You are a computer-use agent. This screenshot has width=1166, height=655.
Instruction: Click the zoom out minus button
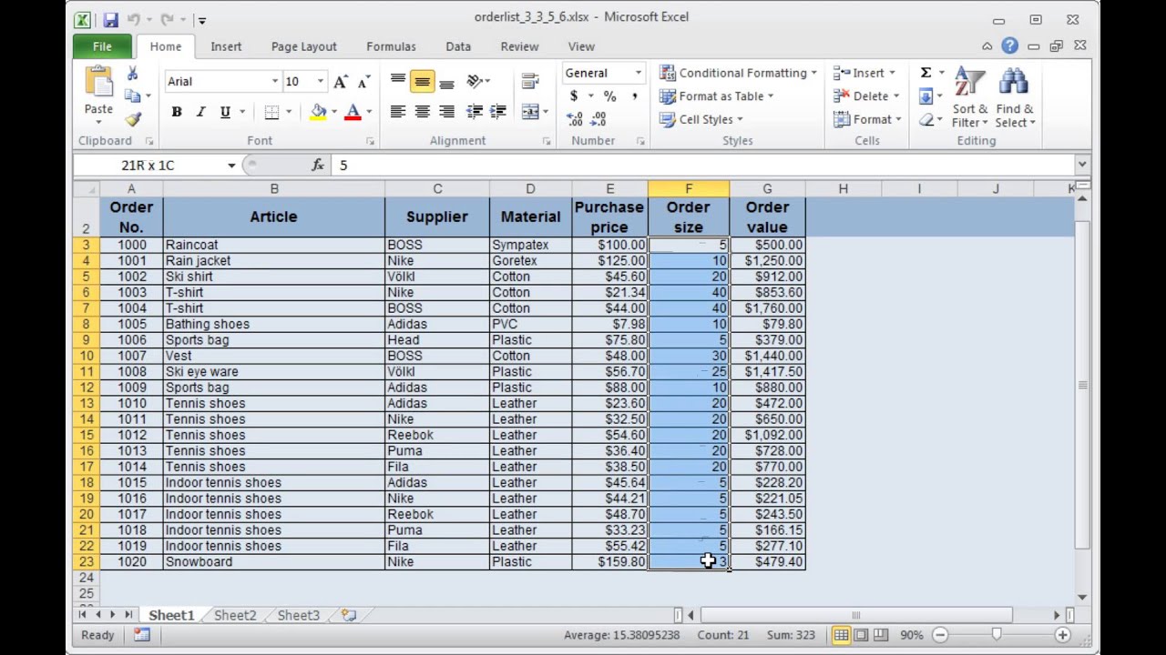pos(940,635)
